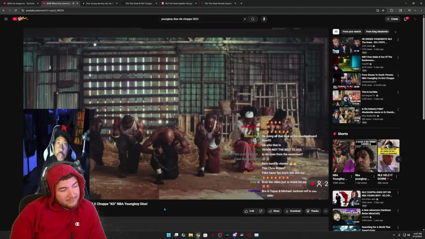Viewport: 425px width, 239px height.
Task: Run search with the magnifier button
Action: [253, 19]
